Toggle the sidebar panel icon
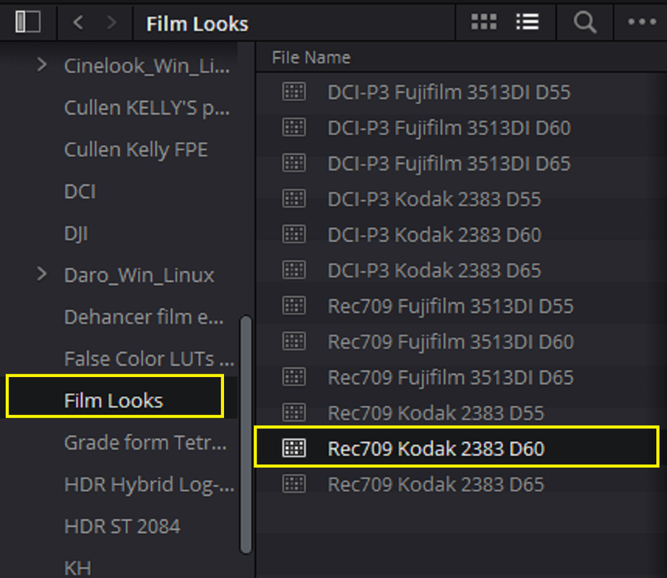 [28, 22]
